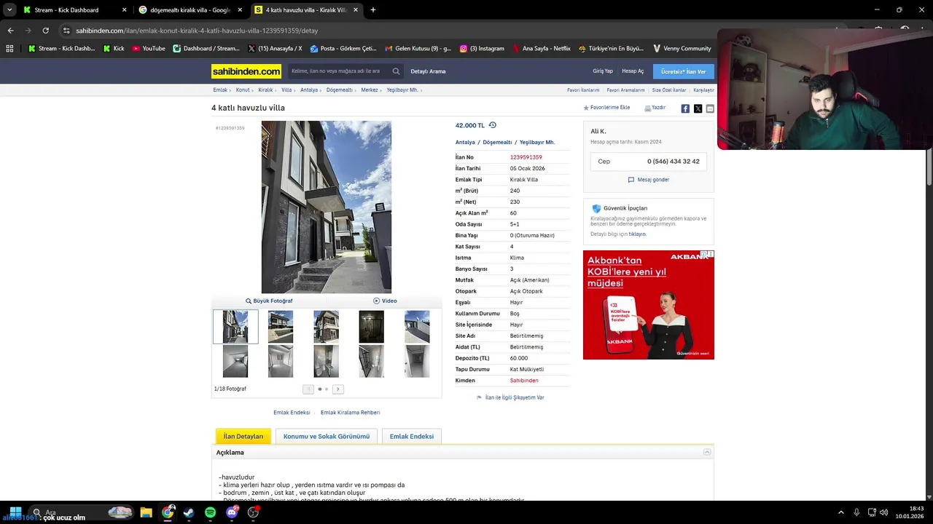
Task: Share listing on X icon
Action: click(x=698, y=108)
